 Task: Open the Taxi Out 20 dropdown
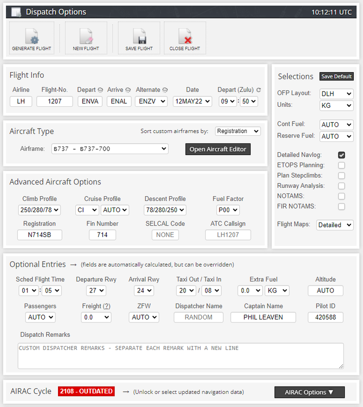186,290
